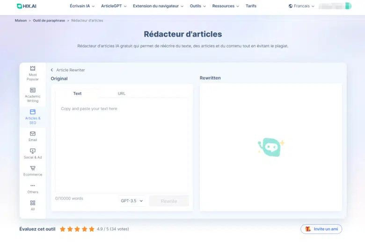Click the Invite un ami button
This screenshot has width=365, height=242.
click(x=321, y=229)
